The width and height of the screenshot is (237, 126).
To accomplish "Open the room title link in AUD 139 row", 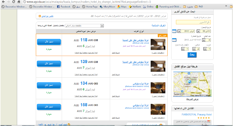I will click(x=136, y=62).
